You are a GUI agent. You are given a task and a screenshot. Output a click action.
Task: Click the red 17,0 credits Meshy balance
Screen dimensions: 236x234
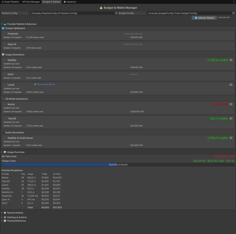220,104
